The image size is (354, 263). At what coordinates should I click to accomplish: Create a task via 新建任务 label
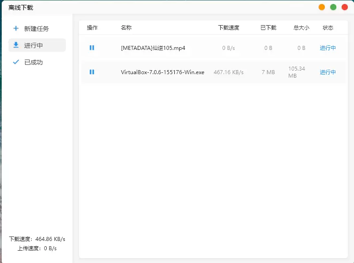37,29
